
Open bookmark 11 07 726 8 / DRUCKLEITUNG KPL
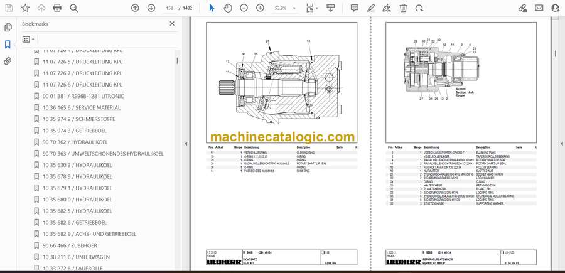click(x=82, y=85)
